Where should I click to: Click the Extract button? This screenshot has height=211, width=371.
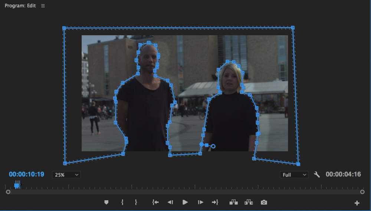click(x=249, y=202)
